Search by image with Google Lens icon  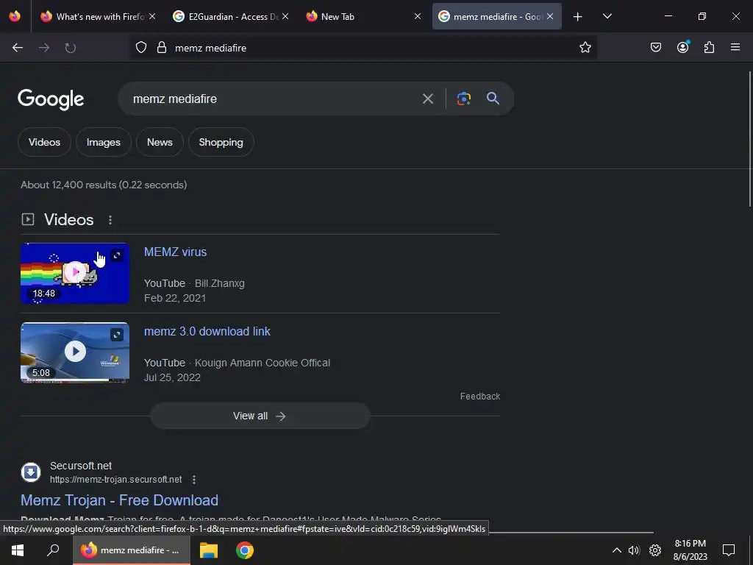[463, 99]
